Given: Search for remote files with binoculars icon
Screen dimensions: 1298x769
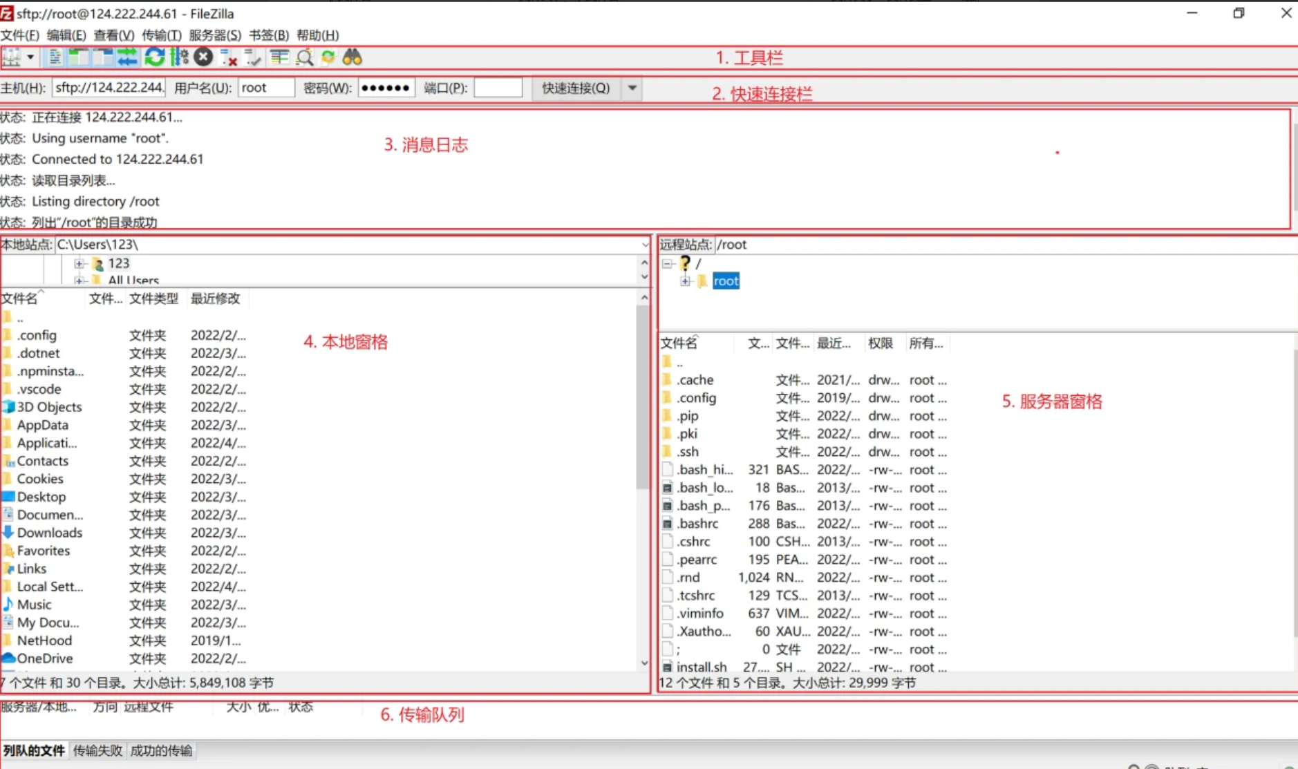Looking at the screenshot, I should coord(352,57).
